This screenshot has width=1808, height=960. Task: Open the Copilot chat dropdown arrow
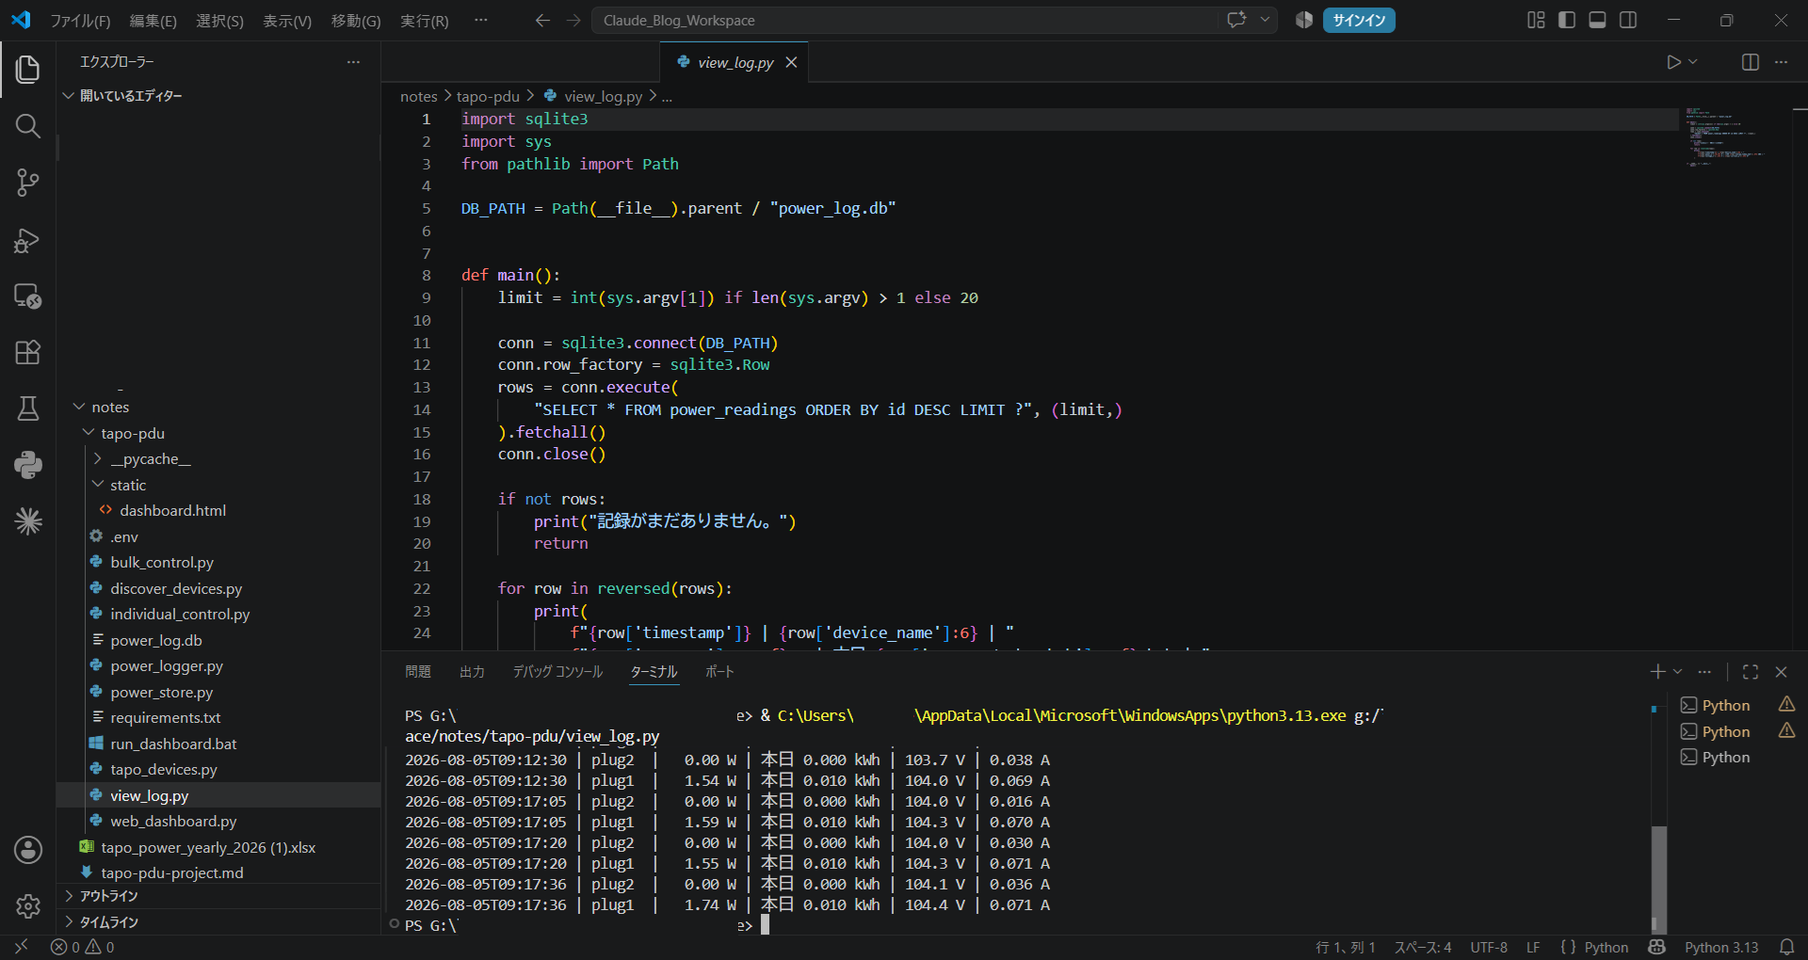click(x=1265, y=20)
